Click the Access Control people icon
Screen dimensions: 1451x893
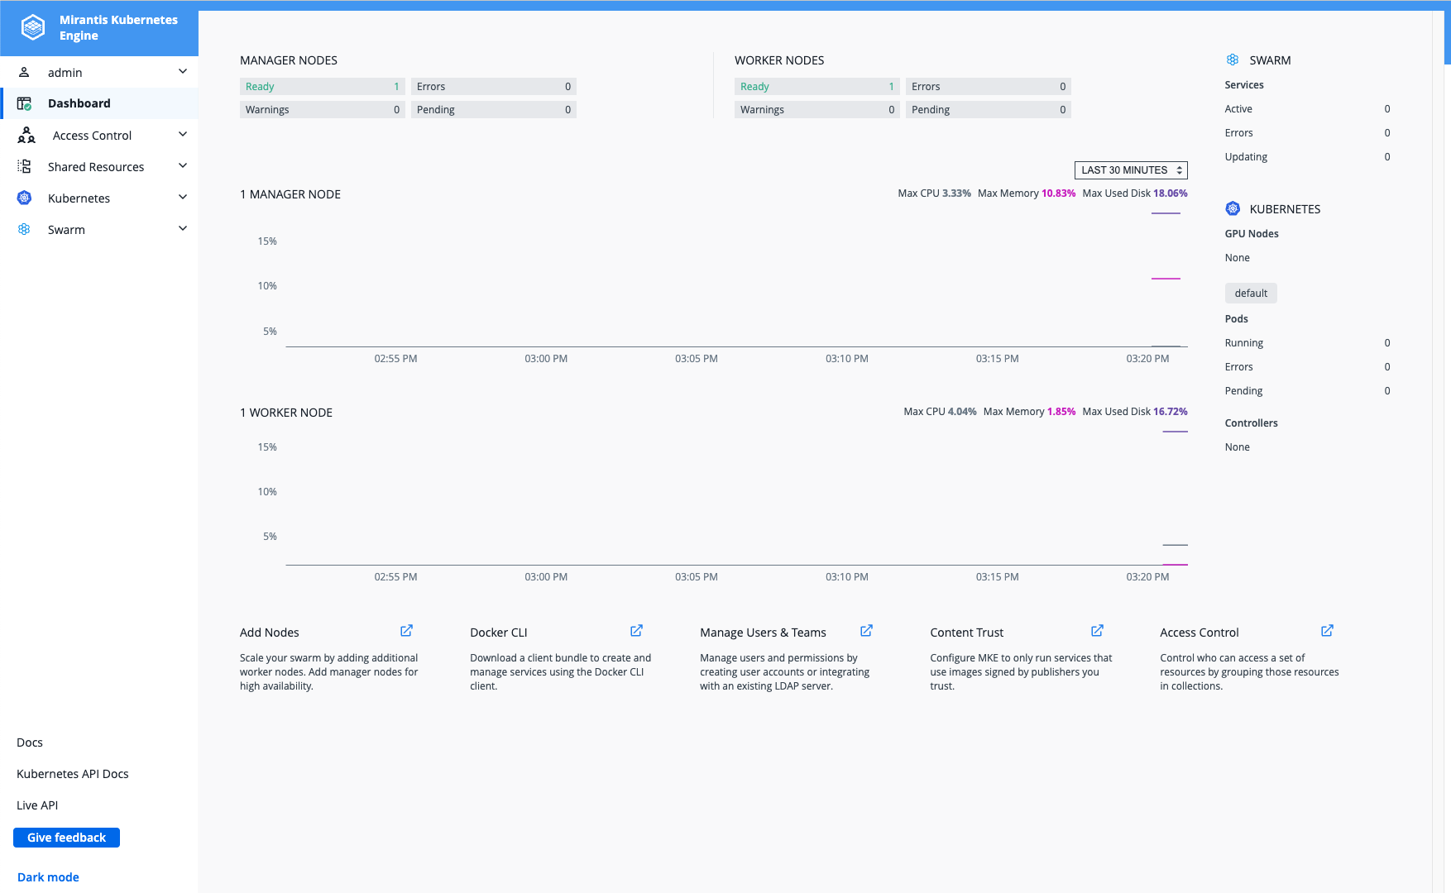click(26, 135)
